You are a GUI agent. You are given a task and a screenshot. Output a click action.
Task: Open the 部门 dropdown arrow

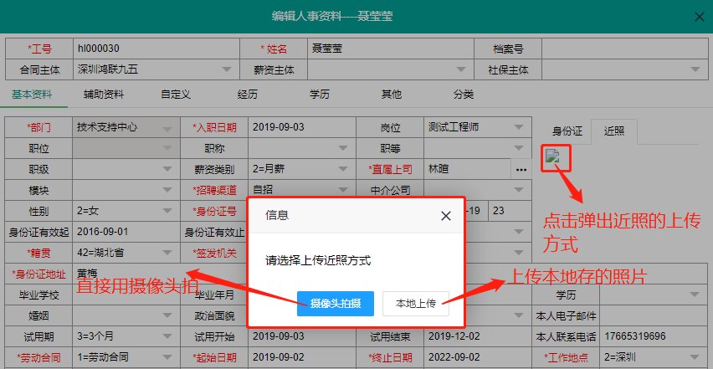(x=168, y=128)
